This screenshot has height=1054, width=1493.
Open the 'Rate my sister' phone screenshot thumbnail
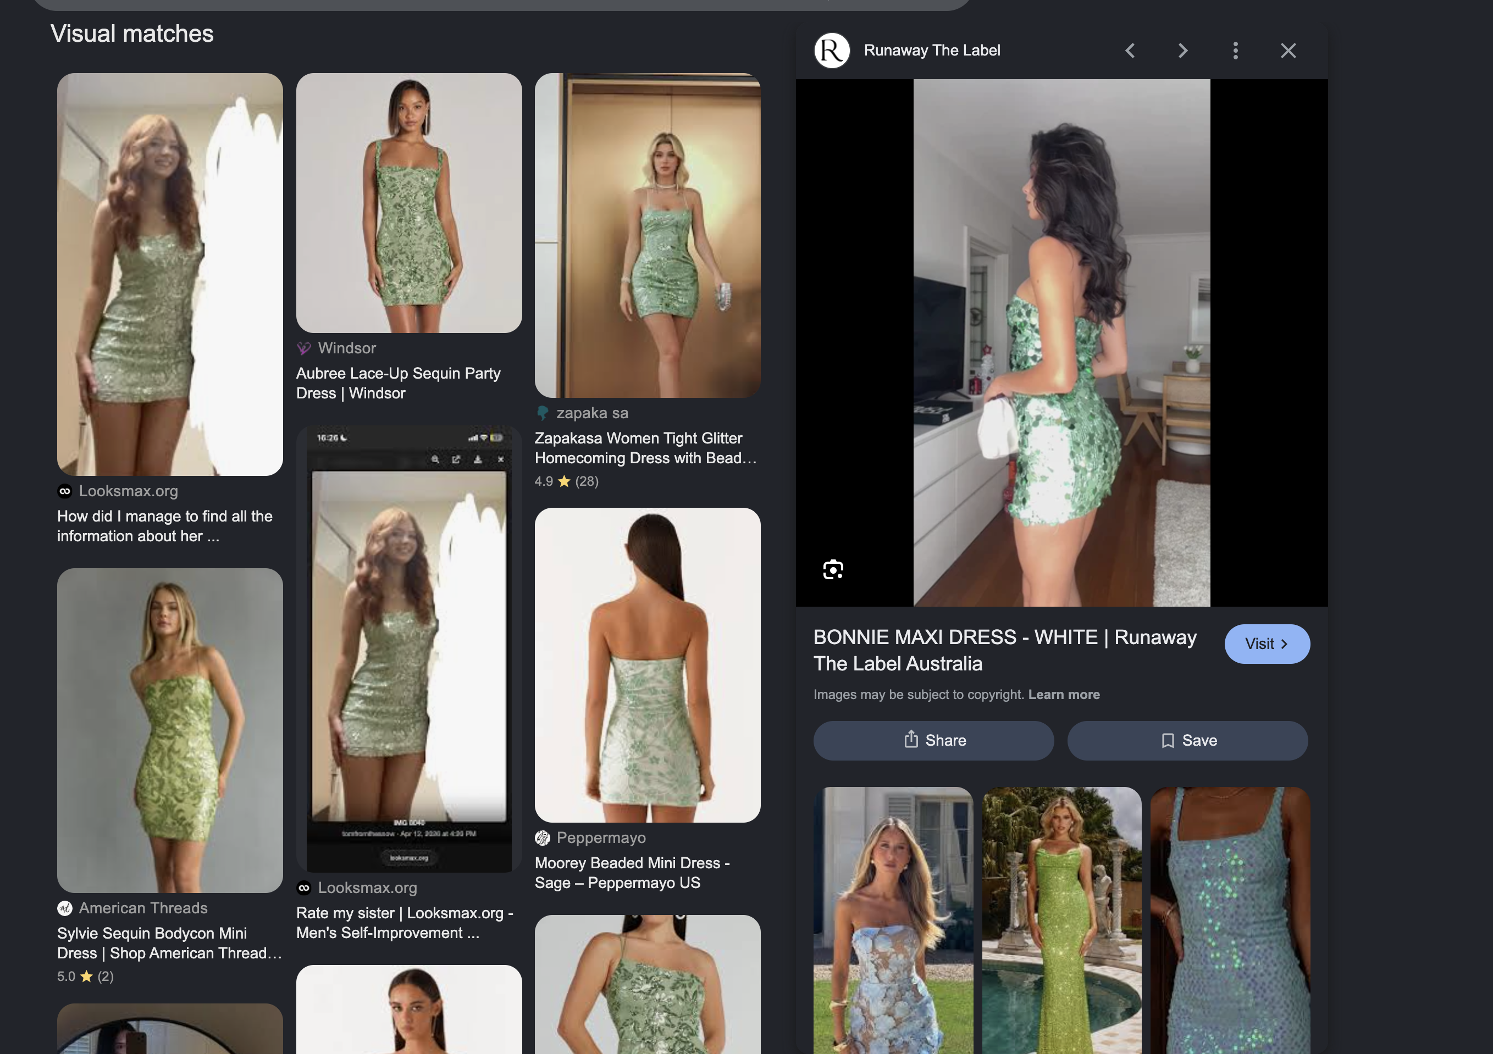[x=409, y=650]
